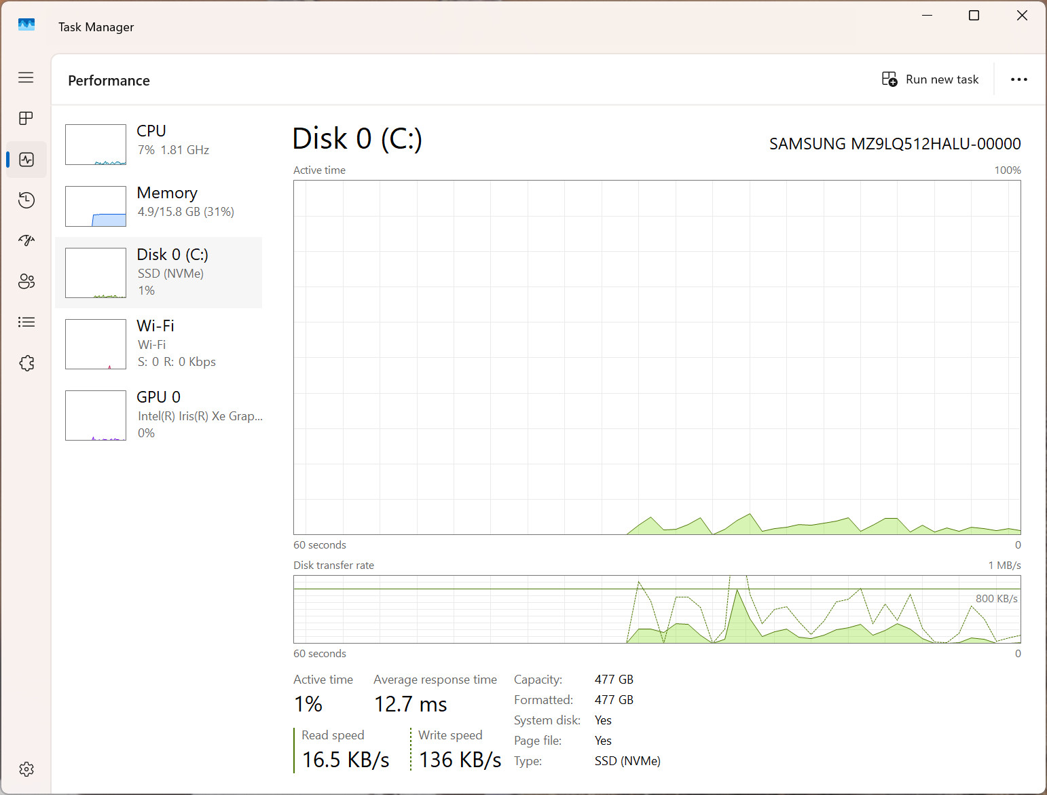Click the Active time graph area
Screen dimensions: 1047x795
pyautogui.click(x=657, y=357)
